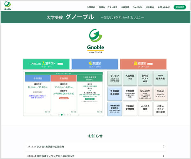The width and height of the screenshot is (191, 159).
Task: Open 説明会・テスト申込 in the top menu
Action: point(108,7)
